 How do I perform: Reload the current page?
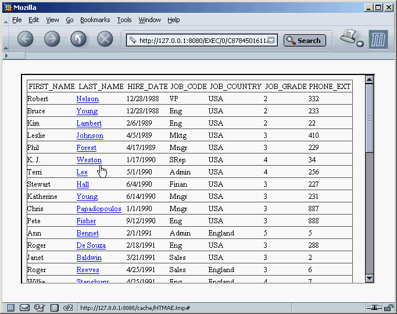78,39
